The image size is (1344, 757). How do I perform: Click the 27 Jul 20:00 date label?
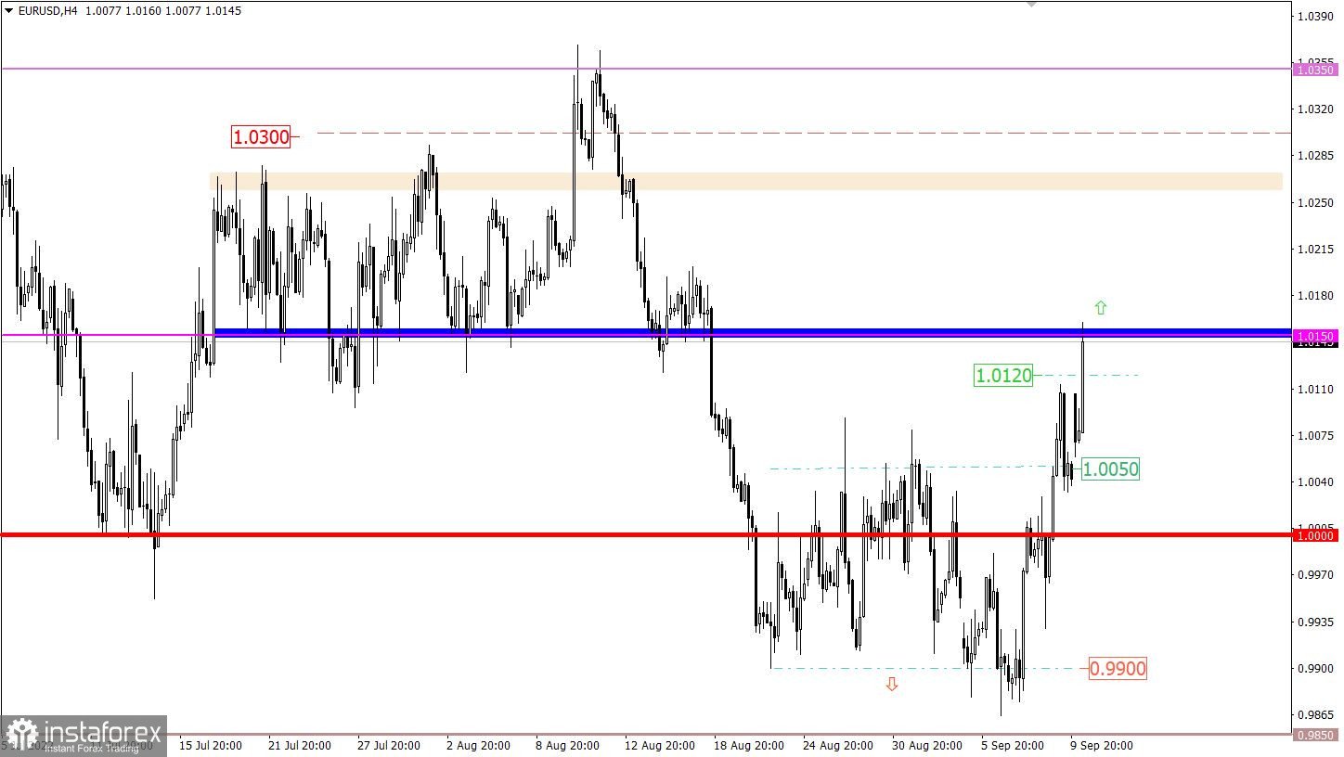(389, 745)
